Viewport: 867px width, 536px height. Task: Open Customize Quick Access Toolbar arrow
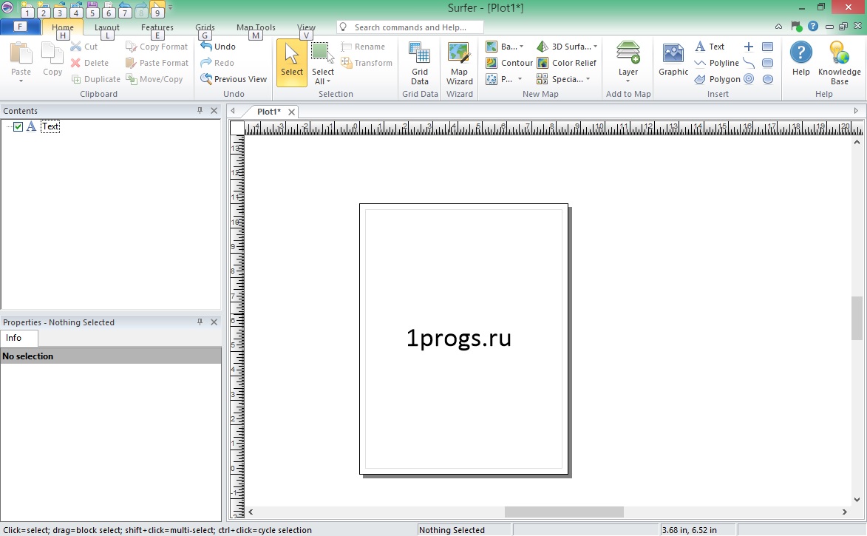pyautogui.click(x=170, y=7)
